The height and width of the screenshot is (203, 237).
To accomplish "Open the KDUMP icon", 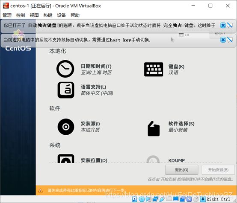I will click(x=153, y=159).
